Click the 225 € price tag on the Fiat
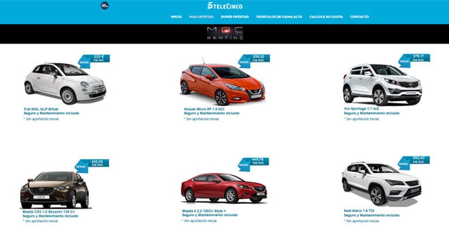This screenshot has width=449, height=252. (94, 61)
